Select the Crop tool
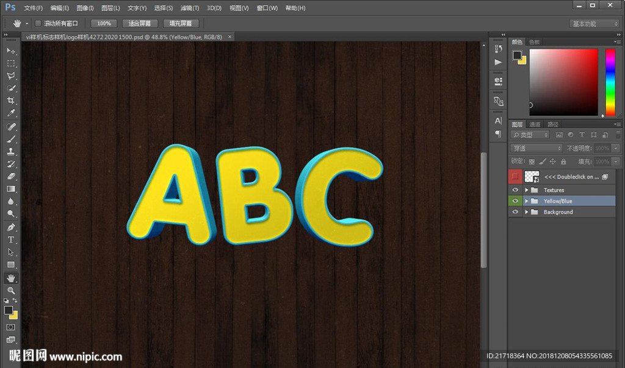 pyautogui.click(x=11, y=101)
